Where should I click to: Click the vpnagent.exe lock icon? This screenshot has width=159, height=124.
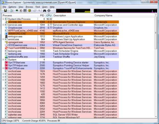pyautogui.click(x=6, y=42)
